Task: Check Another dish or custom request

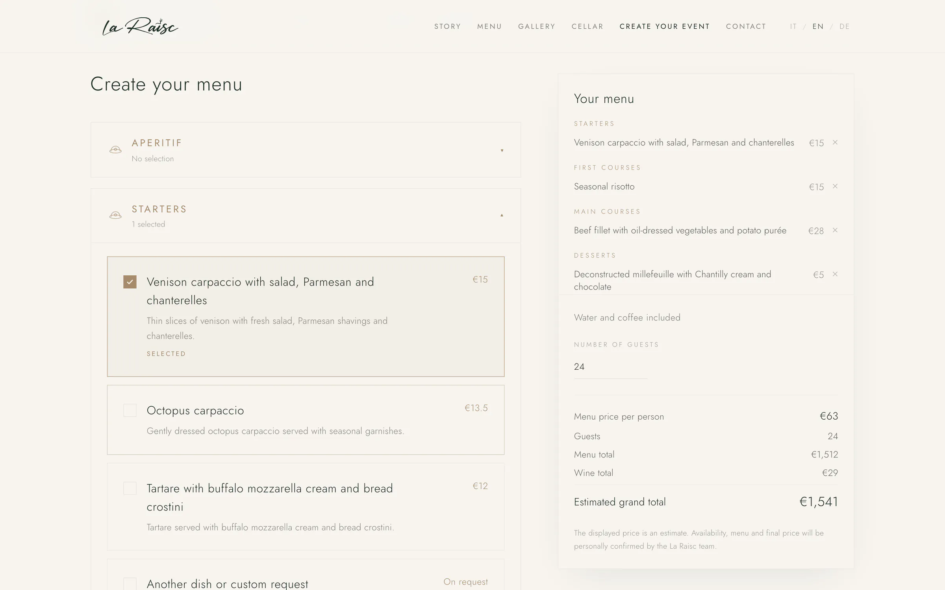Action: coord(130,584)
